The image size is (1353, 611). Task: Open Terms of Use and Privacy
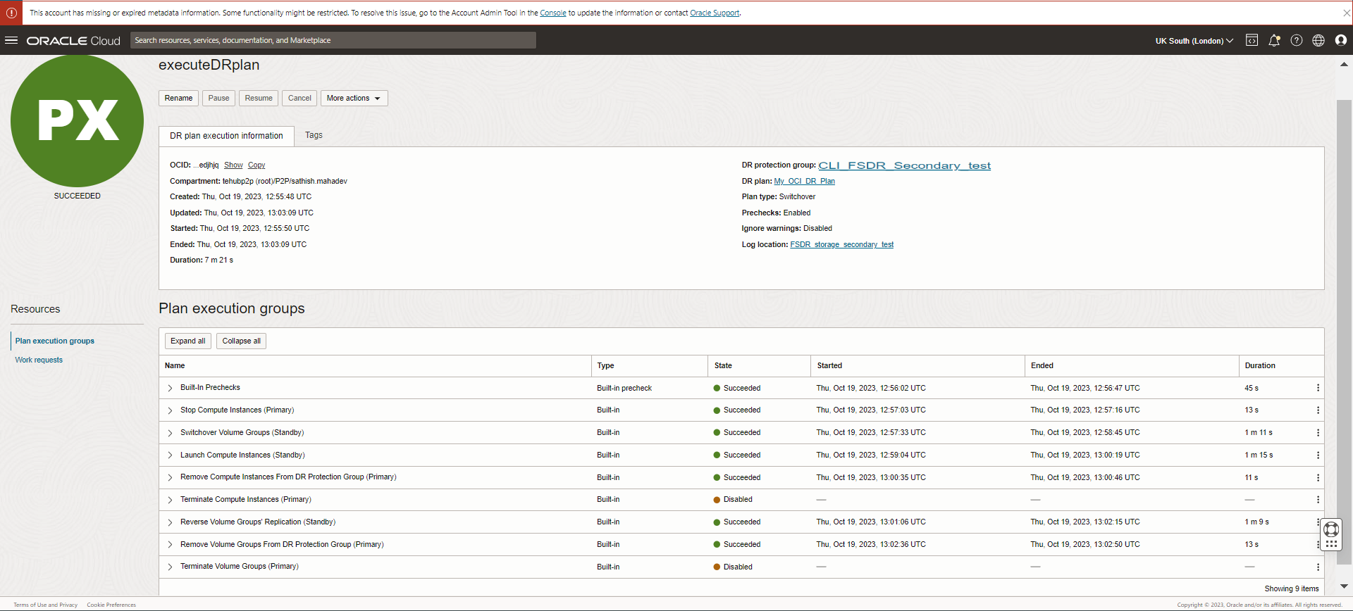click(46, 605)
